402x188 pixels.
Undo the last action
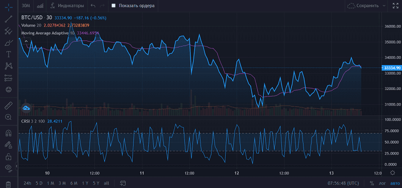tap(93, 5)
